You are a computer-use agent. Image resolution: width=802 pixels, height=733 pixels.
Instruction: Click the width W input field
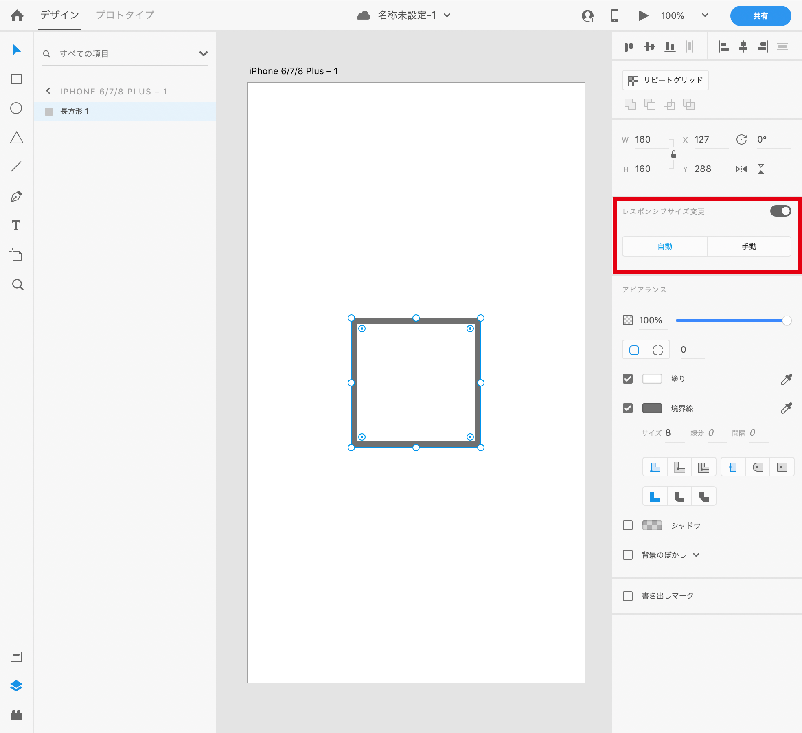652,140
